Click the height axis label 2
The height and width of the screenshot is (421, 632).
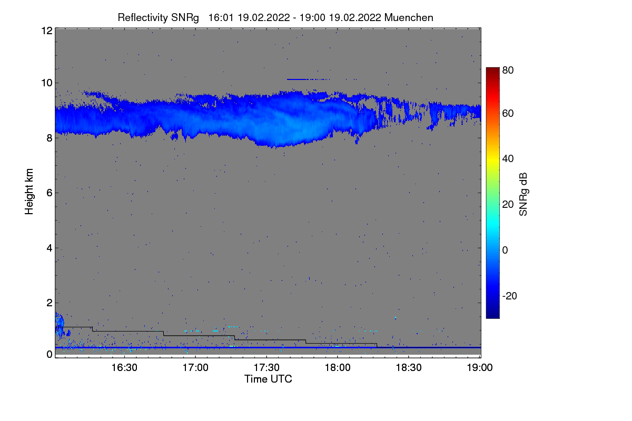(x=50, y=303)
